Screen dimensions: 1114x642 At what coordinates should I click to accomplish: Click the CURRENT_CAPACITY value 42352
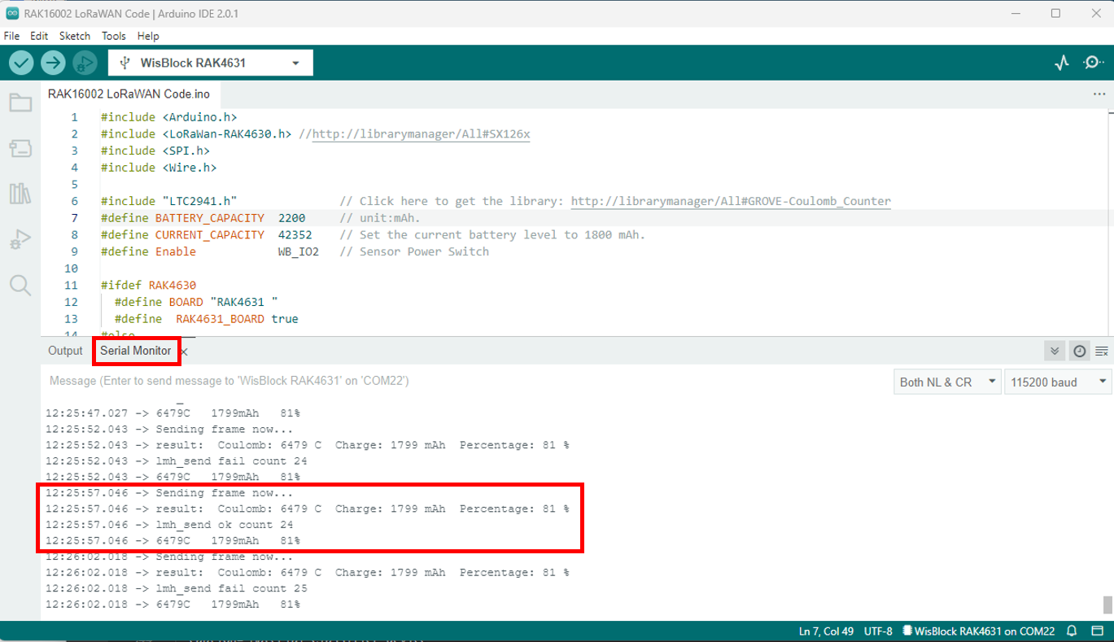point(295,235)
